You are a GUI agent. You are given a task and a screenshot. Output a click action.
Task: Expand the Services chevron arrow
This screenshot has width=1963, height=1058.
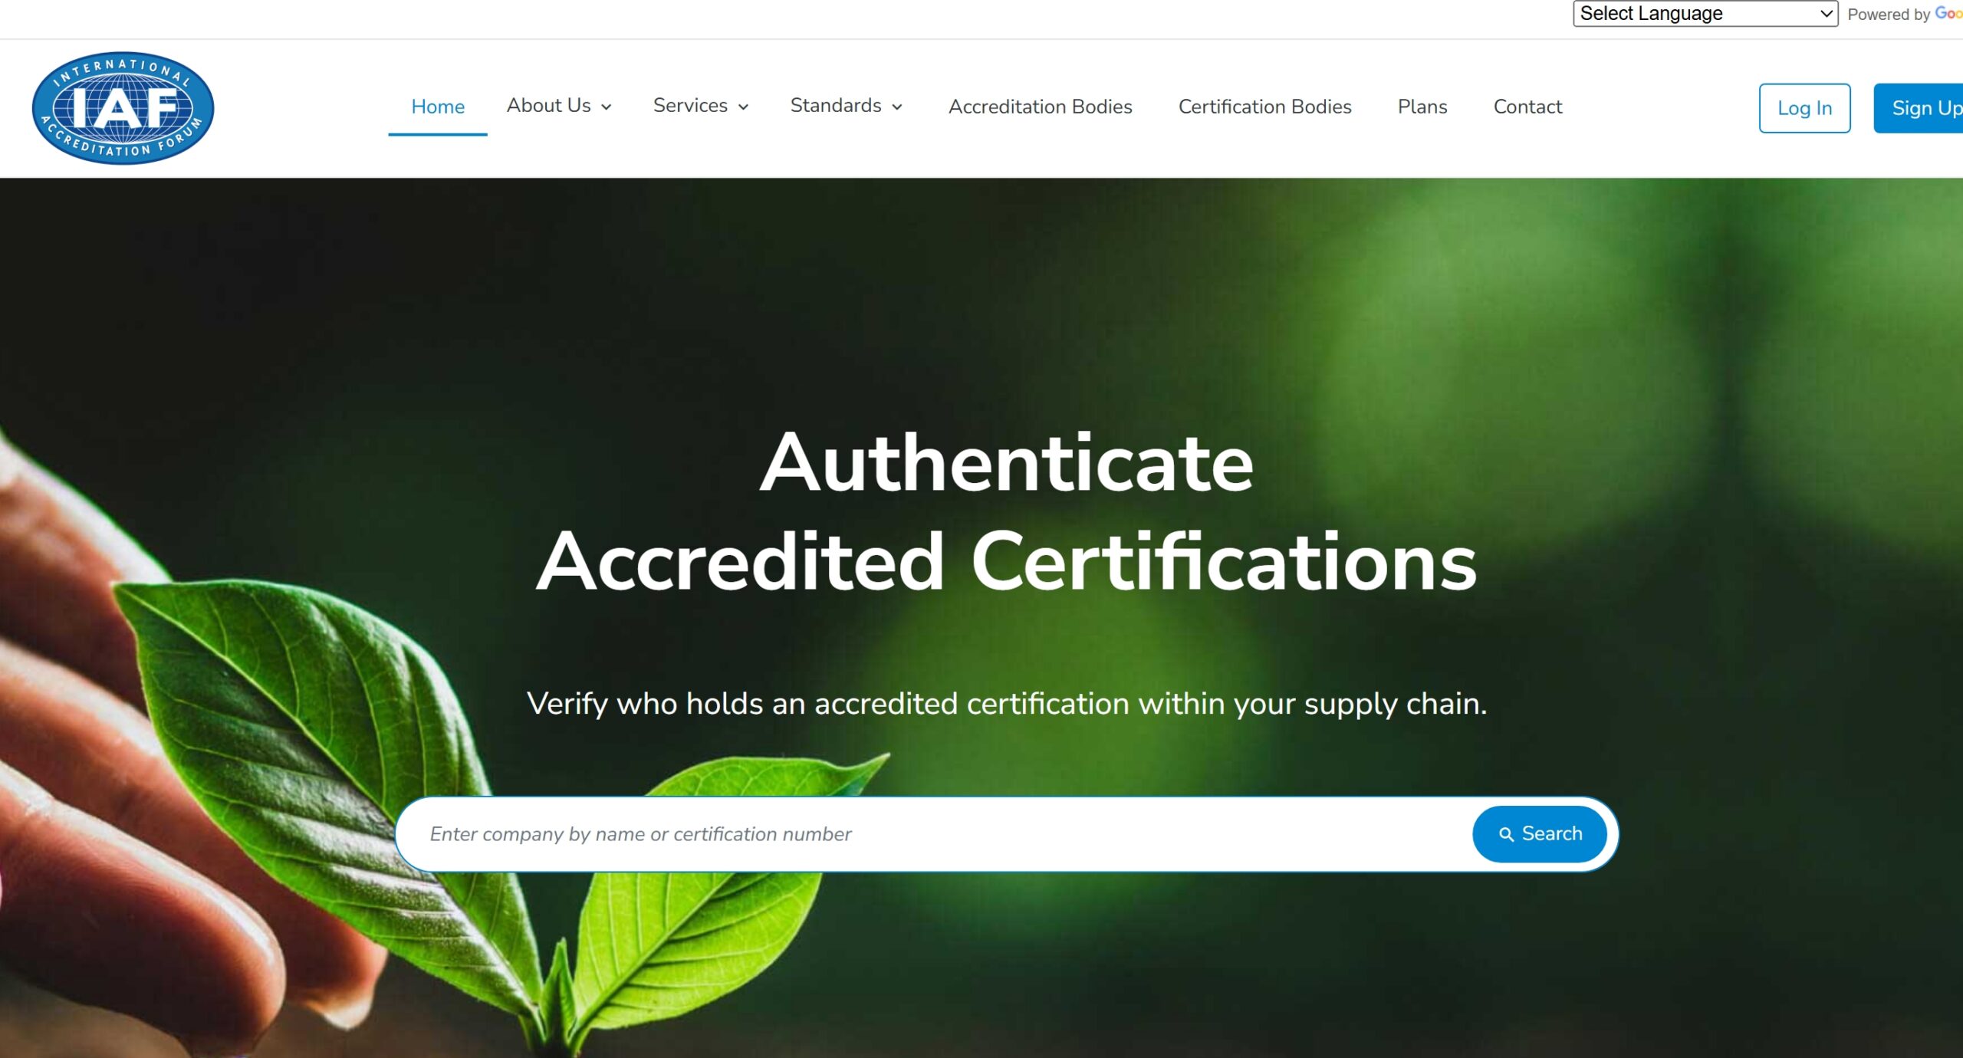(743, 107)
